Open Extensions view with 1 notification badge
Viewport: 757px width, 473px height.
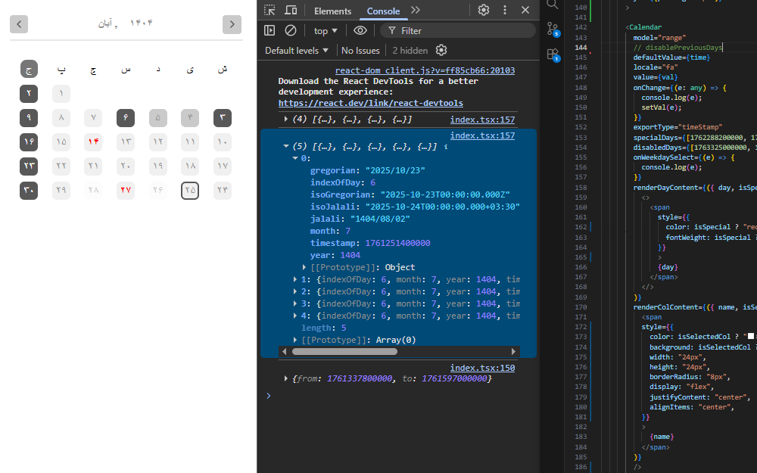coord(553,53)
